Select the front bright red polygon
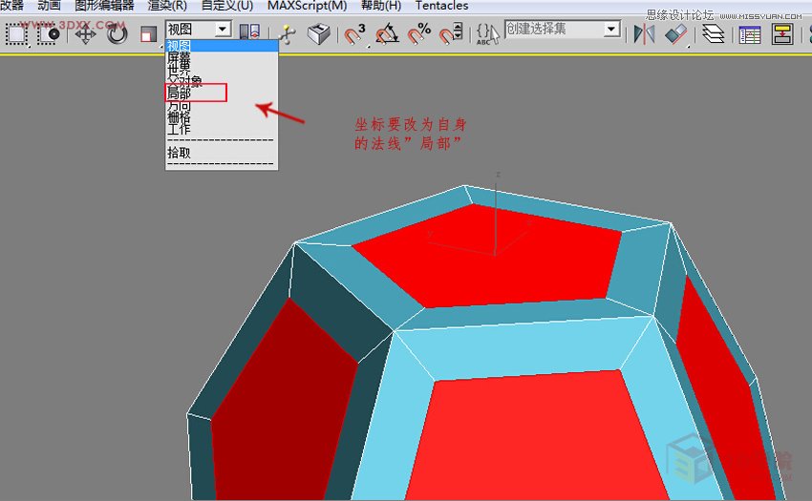 click(533, 440)
